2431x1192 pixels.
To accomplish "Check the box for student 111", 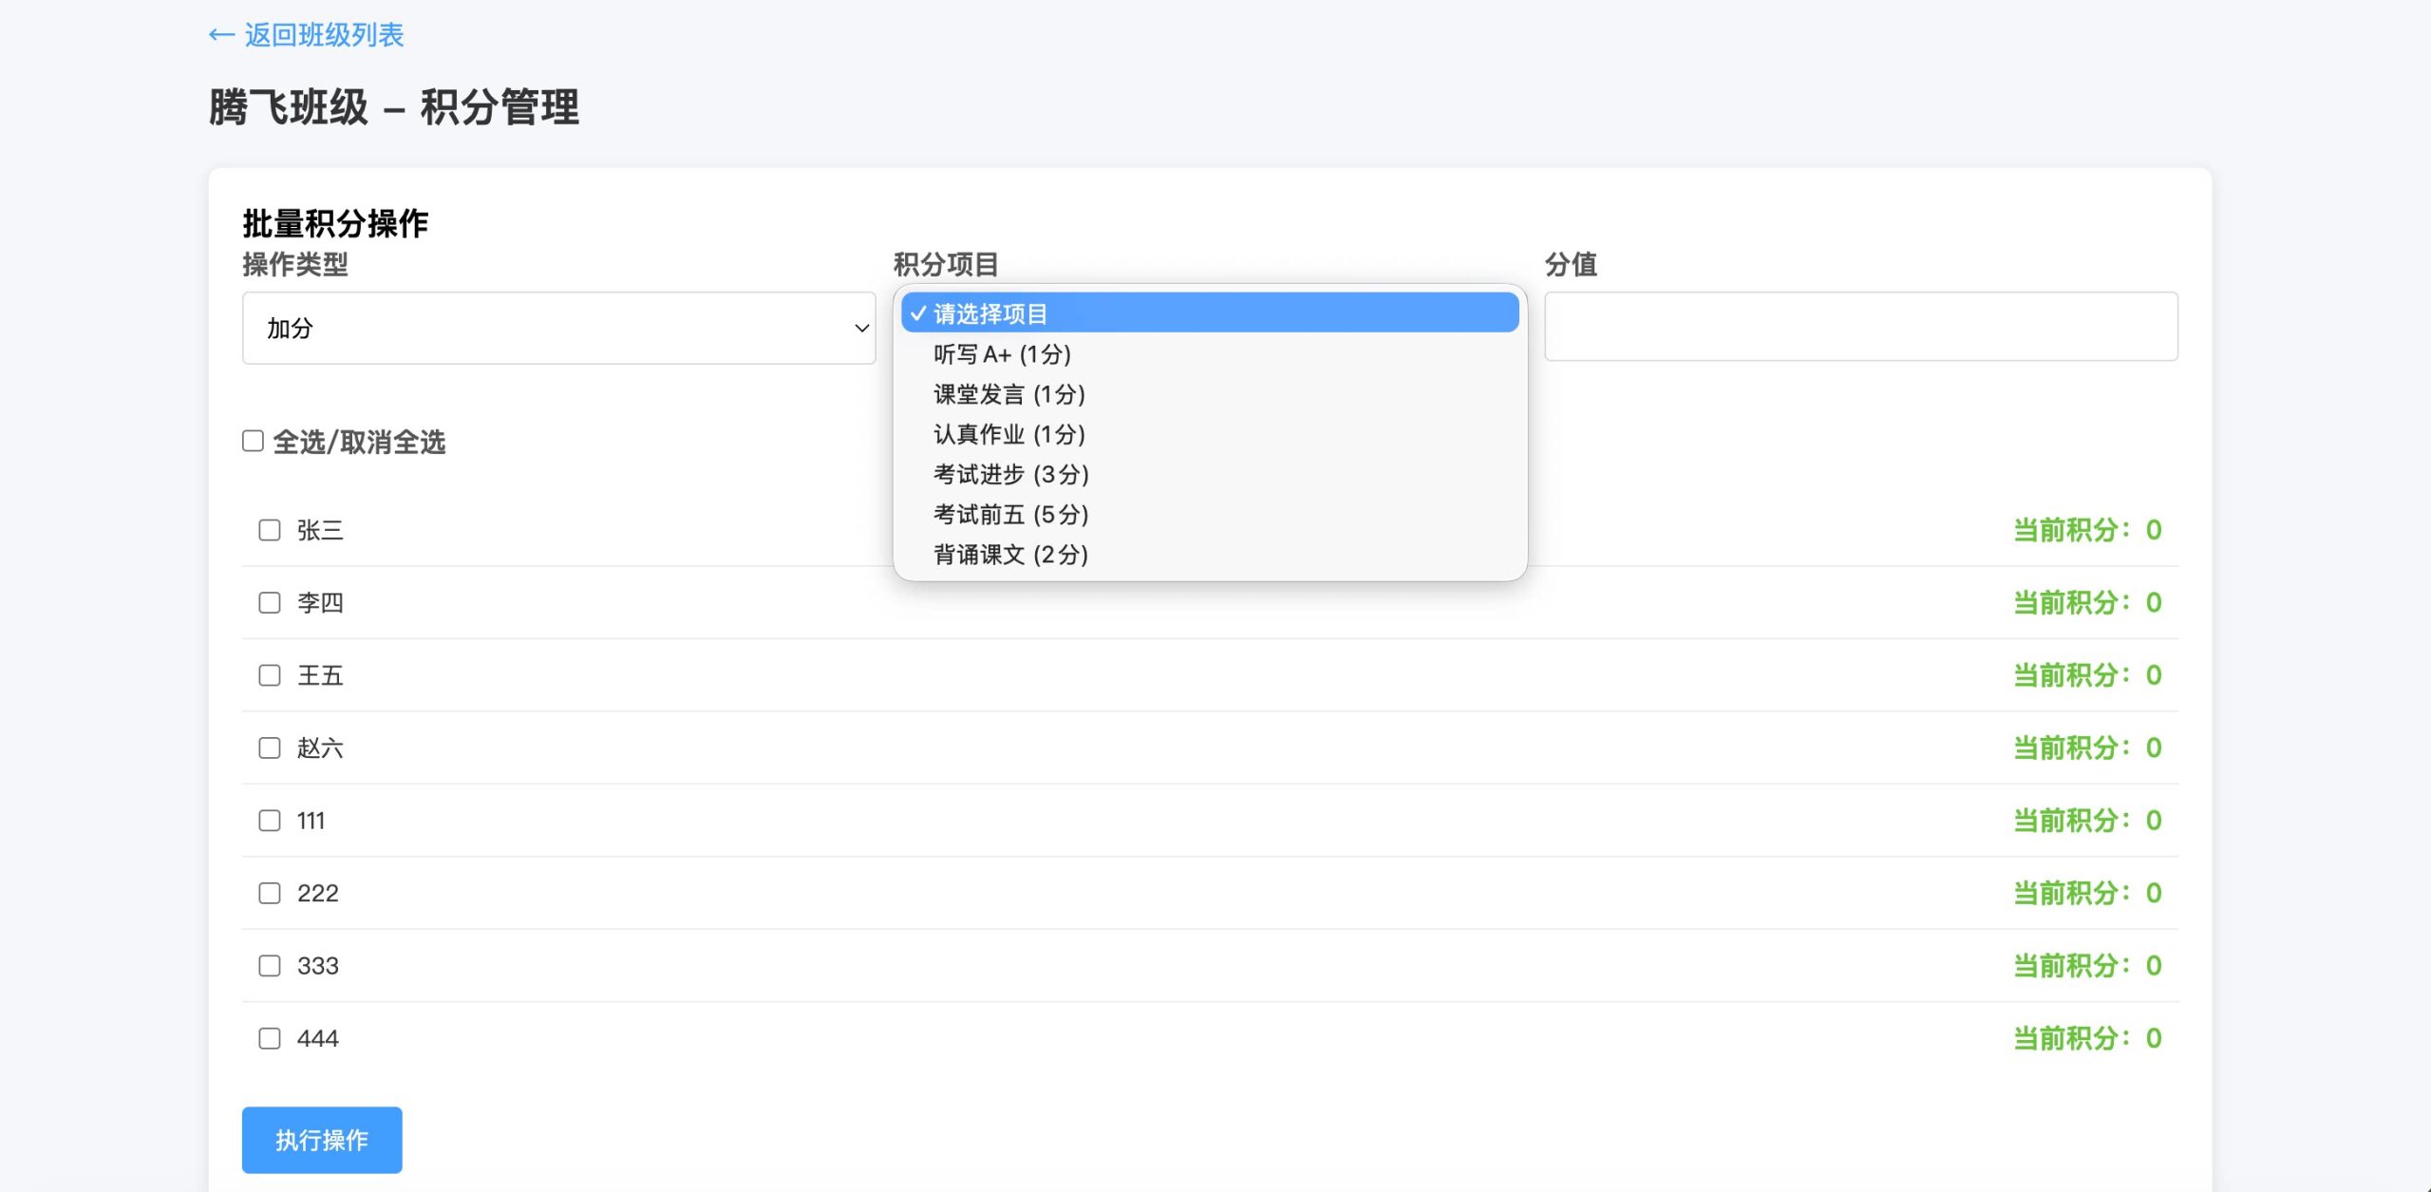I will click(270, 821).
